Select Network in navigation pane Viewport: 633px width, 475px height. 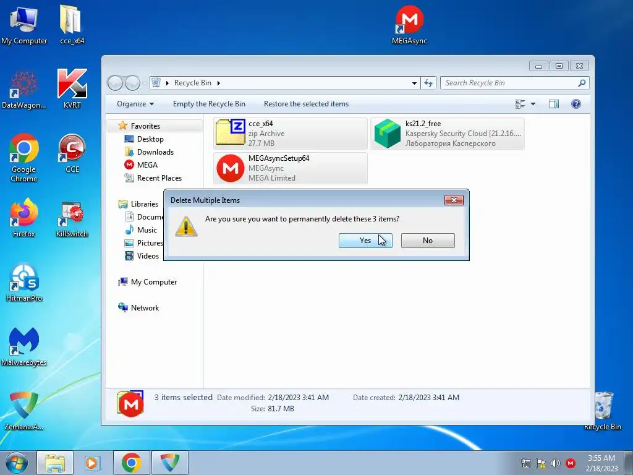[145, 308]
